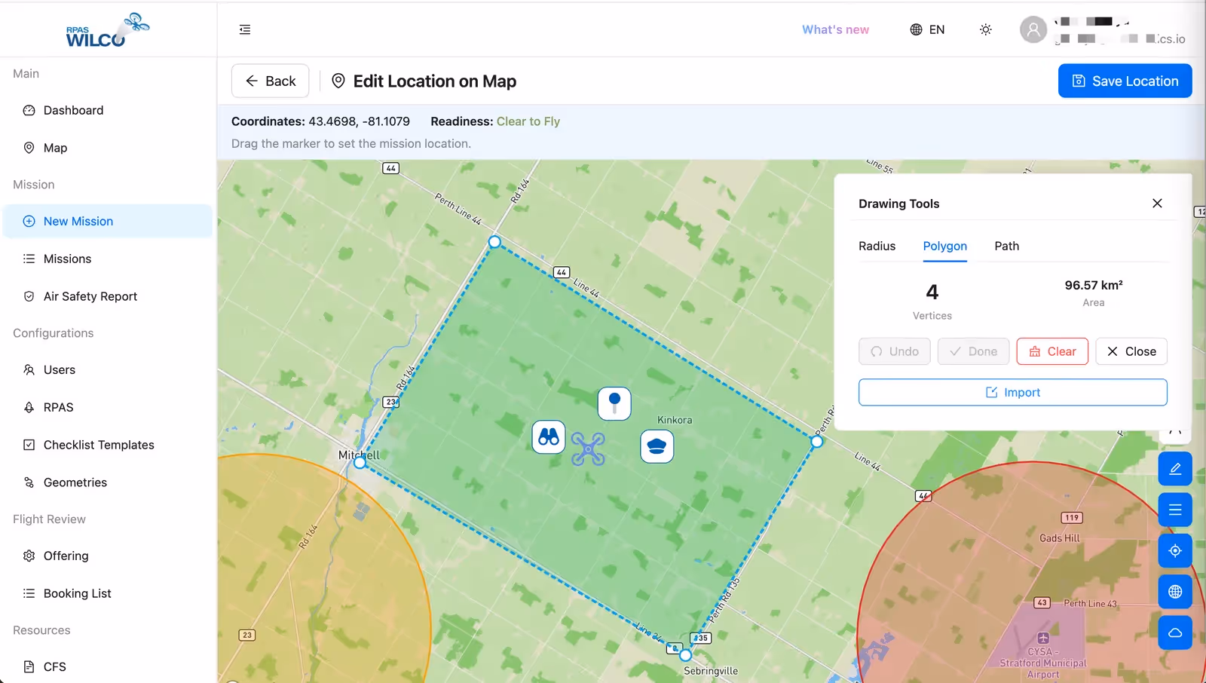
Task: Click the polygon vertex at Mitchell
Action: pyautogui.click(x=360, y=462)
